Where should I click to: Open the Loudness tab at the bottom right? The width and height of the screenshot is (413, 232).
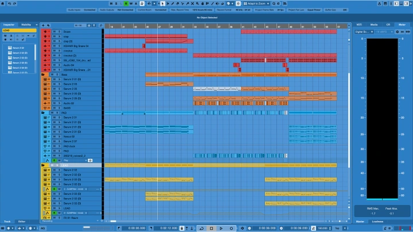[379, 221]
